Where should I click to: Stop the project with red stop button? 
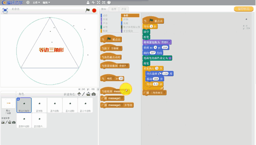94,10
